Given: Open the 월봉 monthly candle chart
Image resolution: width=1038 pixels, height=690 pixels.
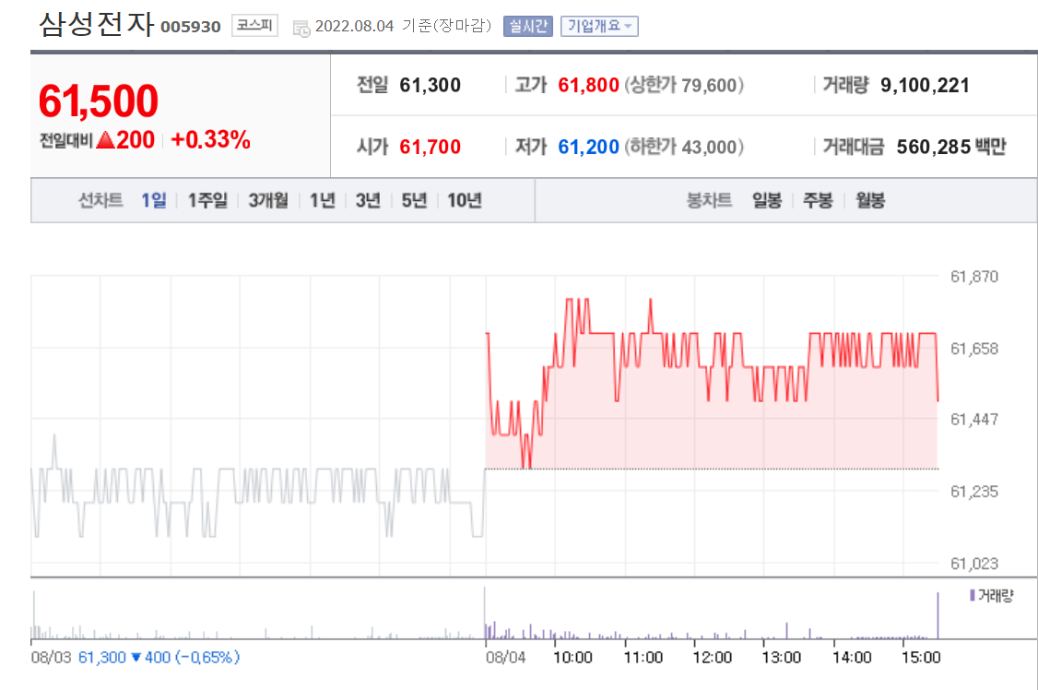Looking at the screenshot, I should (x=870, y=200).
